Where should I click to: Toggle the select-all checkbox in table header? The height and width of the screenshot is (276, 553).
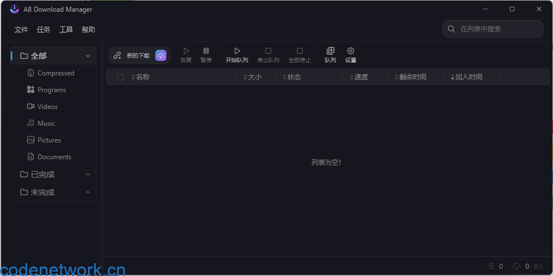click(x=120, y=77)
